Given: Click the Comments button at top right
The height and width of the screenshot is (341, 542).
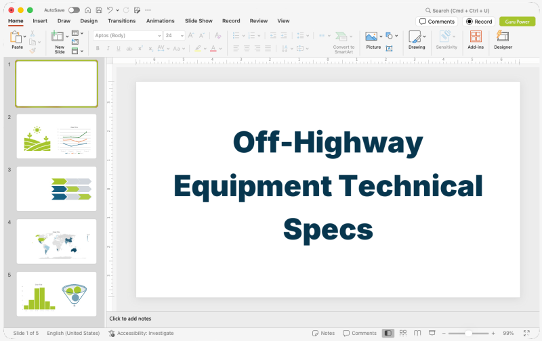Looking at the screenshot, I should pyautogui.click(x=437, y=22).
